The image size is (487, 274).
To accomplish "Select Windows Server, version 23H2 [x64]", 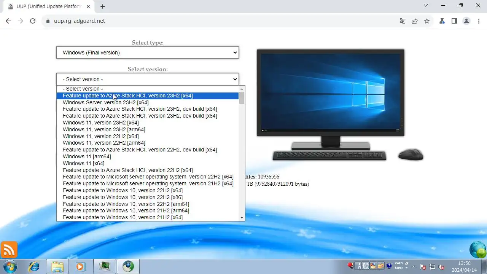I will pos(148,102).
